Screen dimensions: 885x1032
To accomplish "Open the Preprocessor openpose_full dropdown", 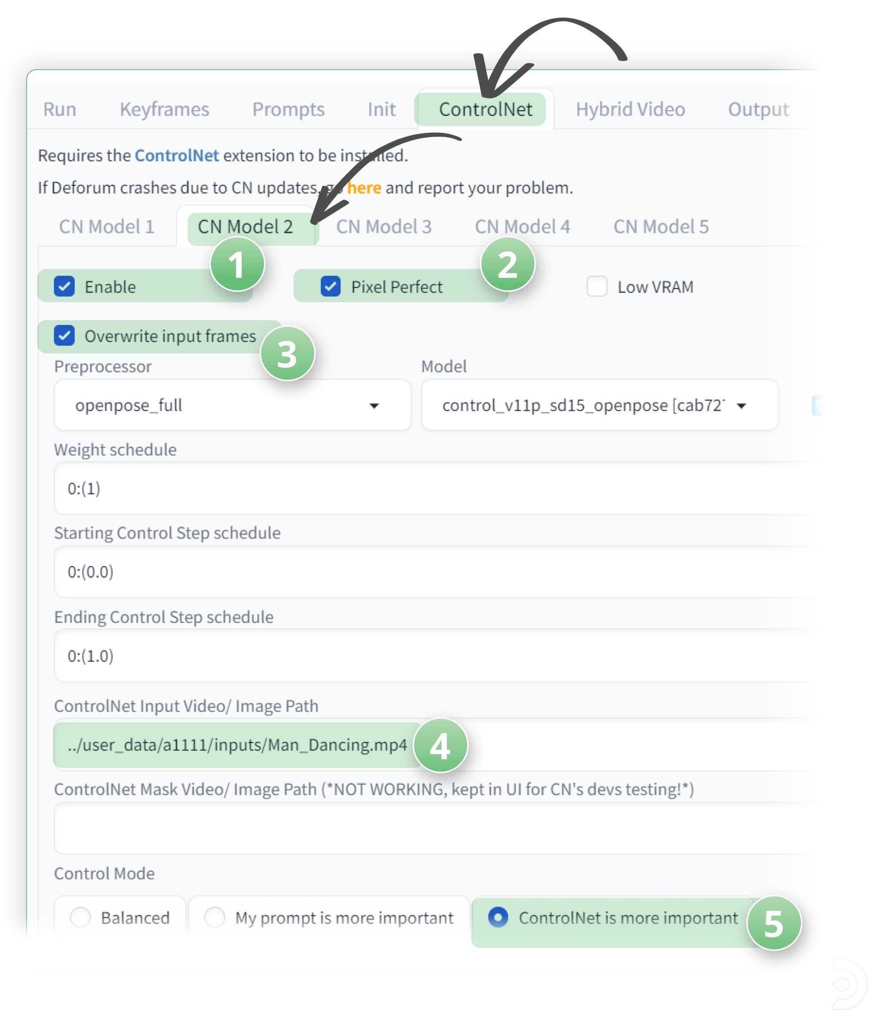I will [x=232, y=405].
